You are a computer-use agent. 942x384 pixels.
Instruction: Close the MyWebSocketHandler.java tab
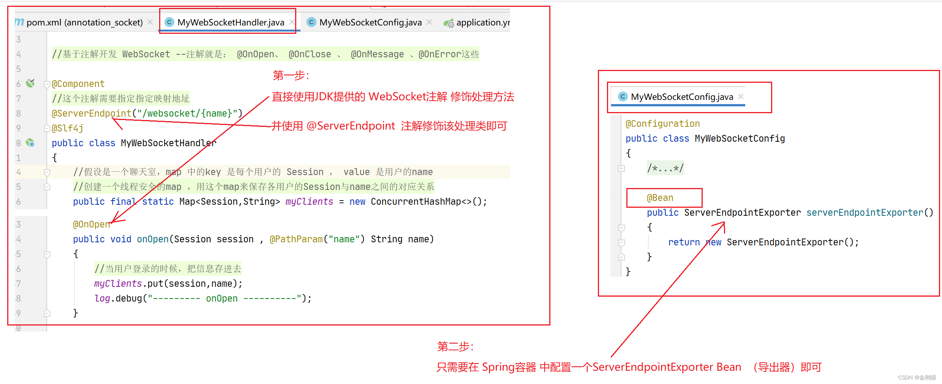292,22
